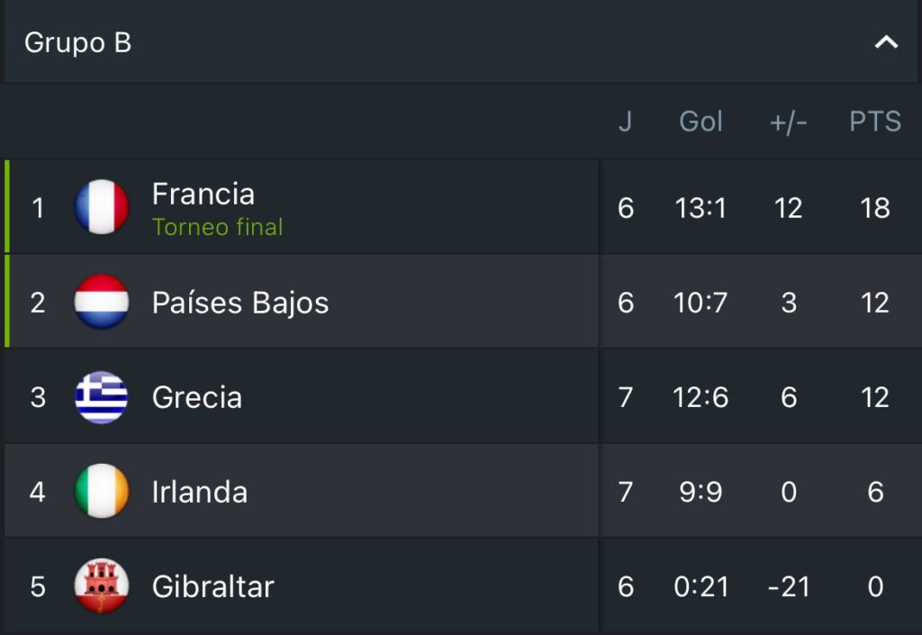The width and height of the screenshot is (922, 635).
Task: Click Gibraltar's 0:21 goal record
Action: pyautogui.click(x=701, y=587)
